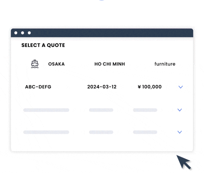Click the third white dot in title bar
The image size is (204, 173).
point(30,33)
